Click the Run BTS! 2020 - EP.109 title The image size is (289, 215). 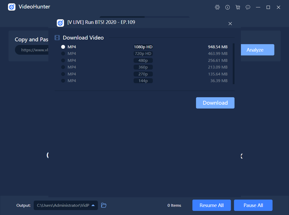101,22
